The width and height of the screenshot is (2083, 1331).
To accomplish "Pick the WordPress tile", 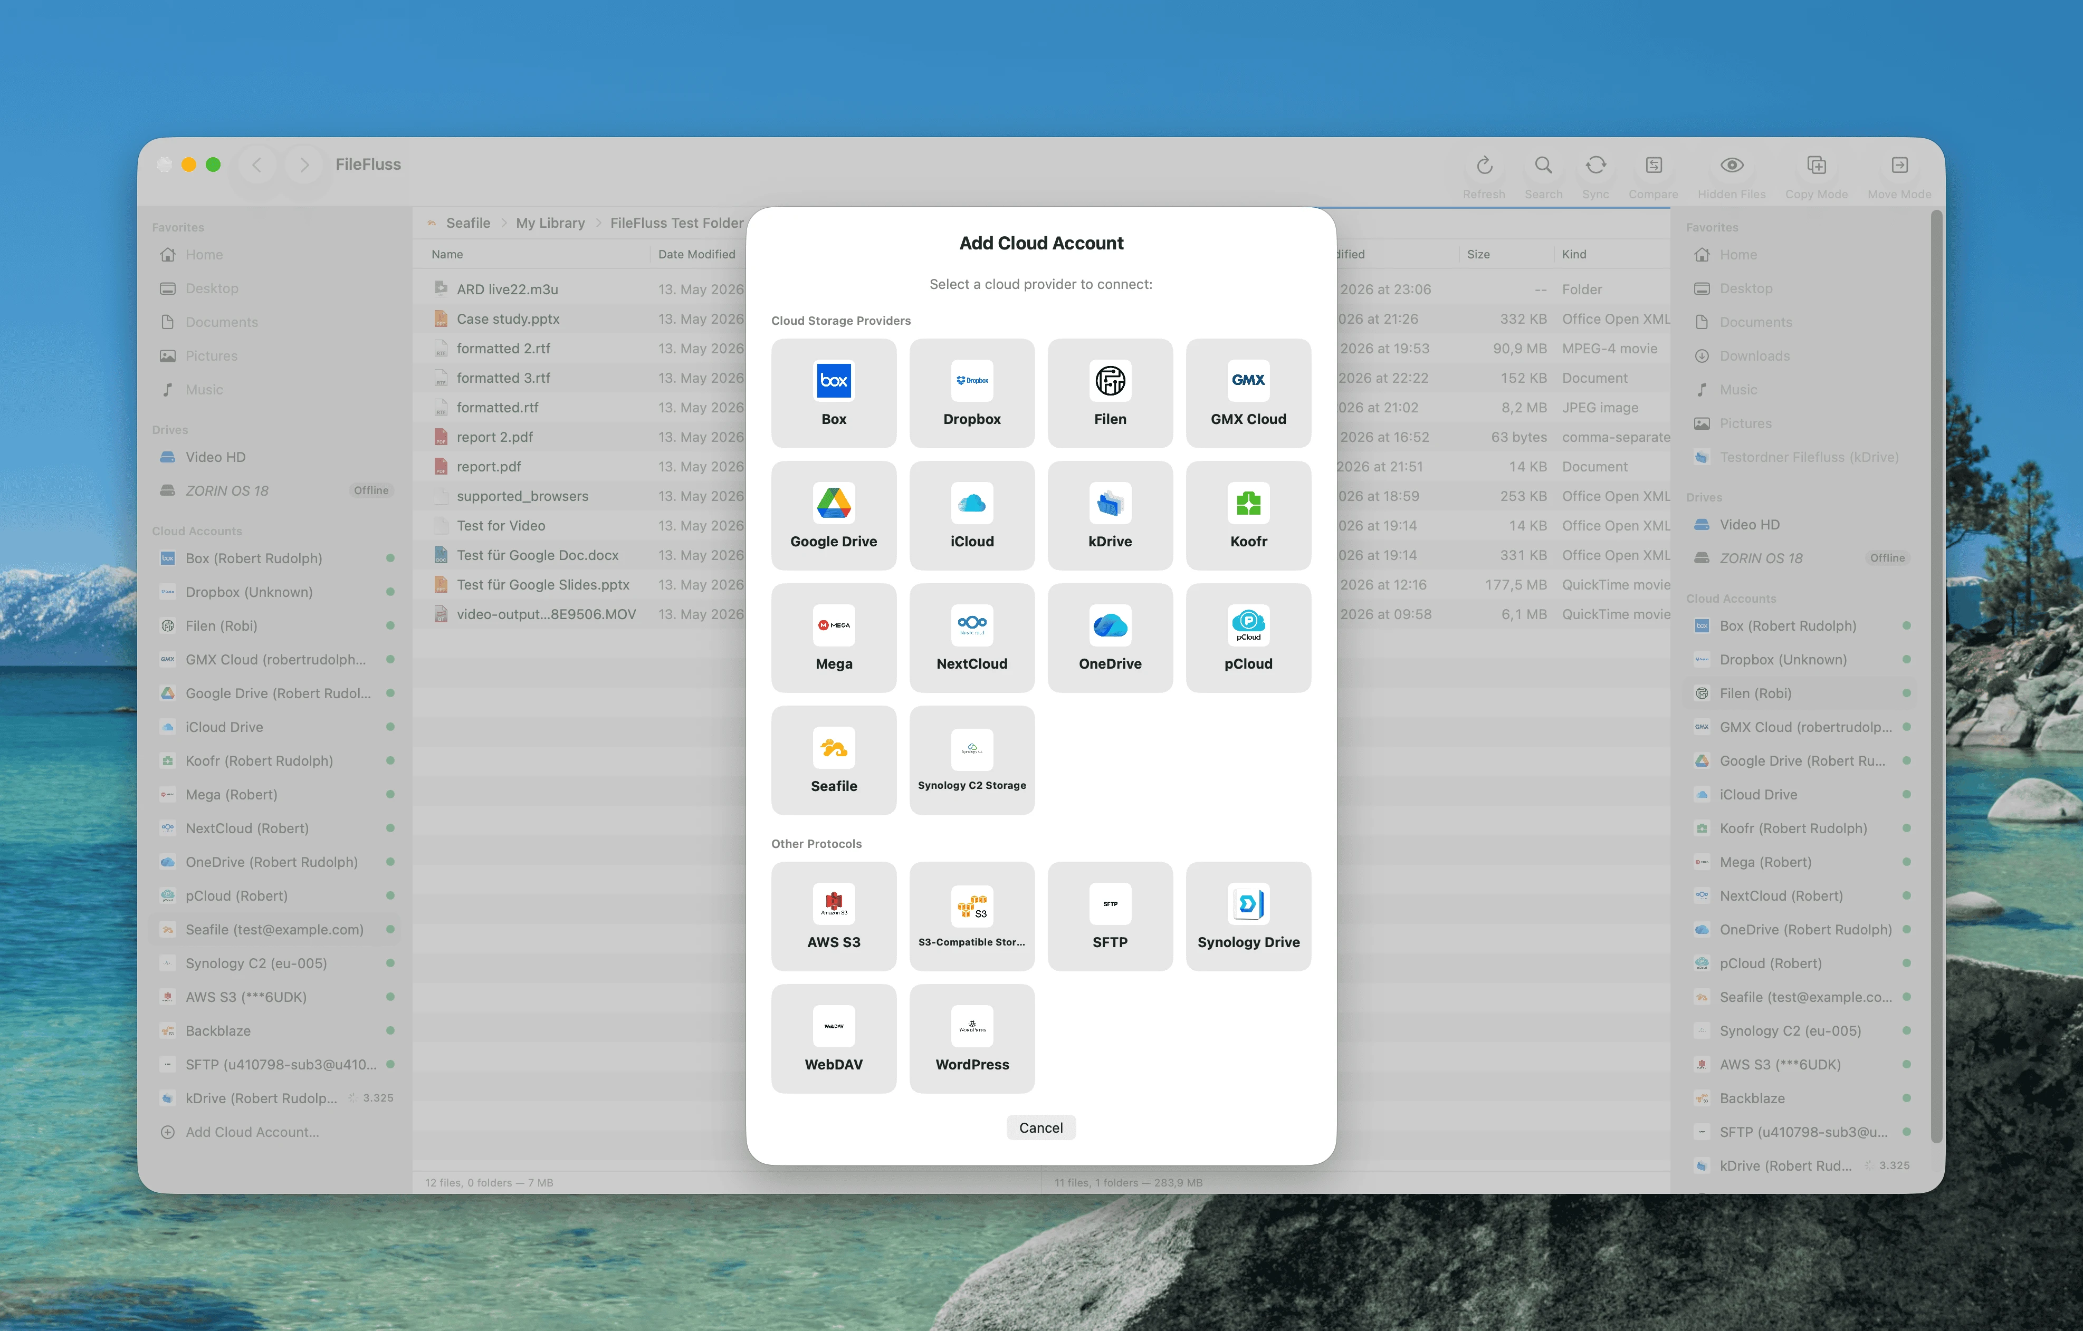I will (971, 1039).
